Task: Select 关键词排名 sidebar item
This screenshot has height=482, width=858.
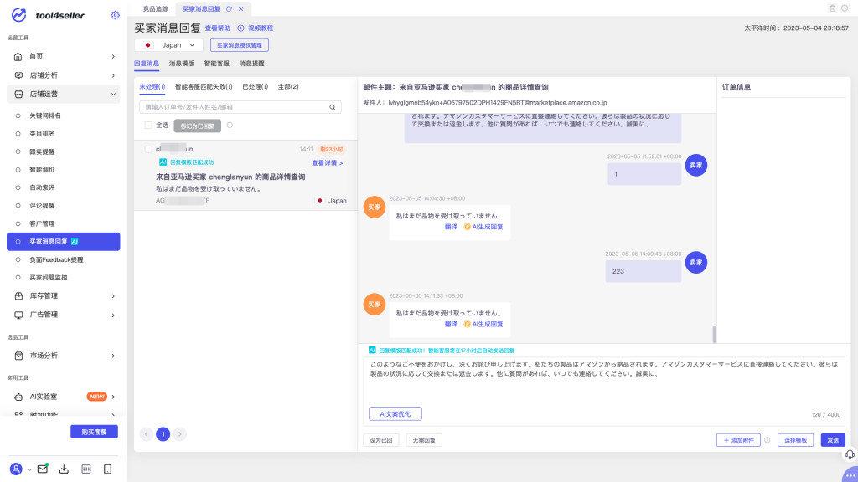Action: coord(45,115)
